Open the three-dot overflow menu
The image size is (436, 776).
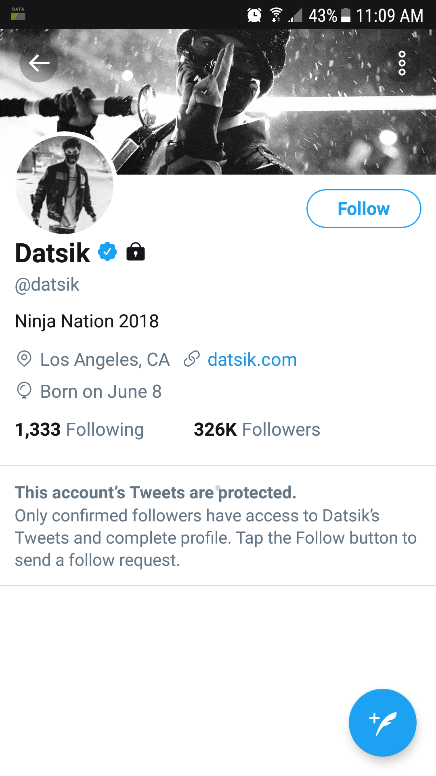click(x=402, y=63)
